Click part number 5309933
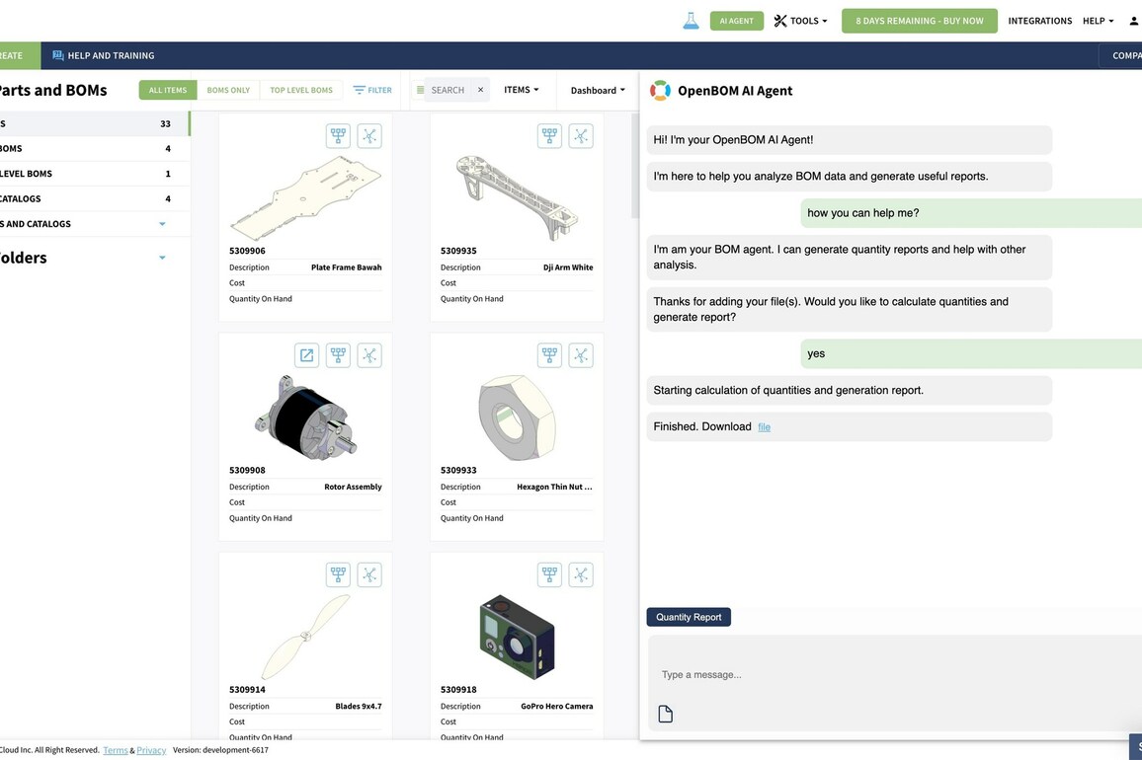This screenshot has height=760, width=1142. pos(458,470)
